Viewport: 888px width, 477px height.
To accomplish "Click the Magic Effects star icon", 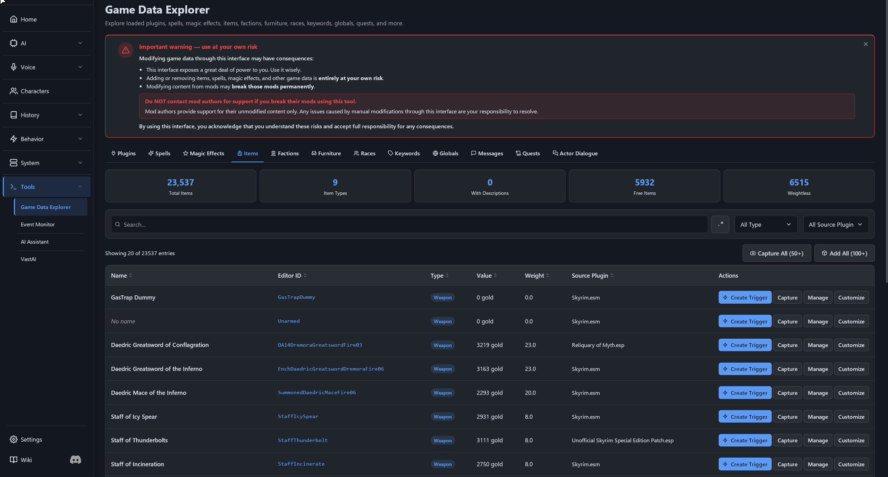I will click(185, 153).
